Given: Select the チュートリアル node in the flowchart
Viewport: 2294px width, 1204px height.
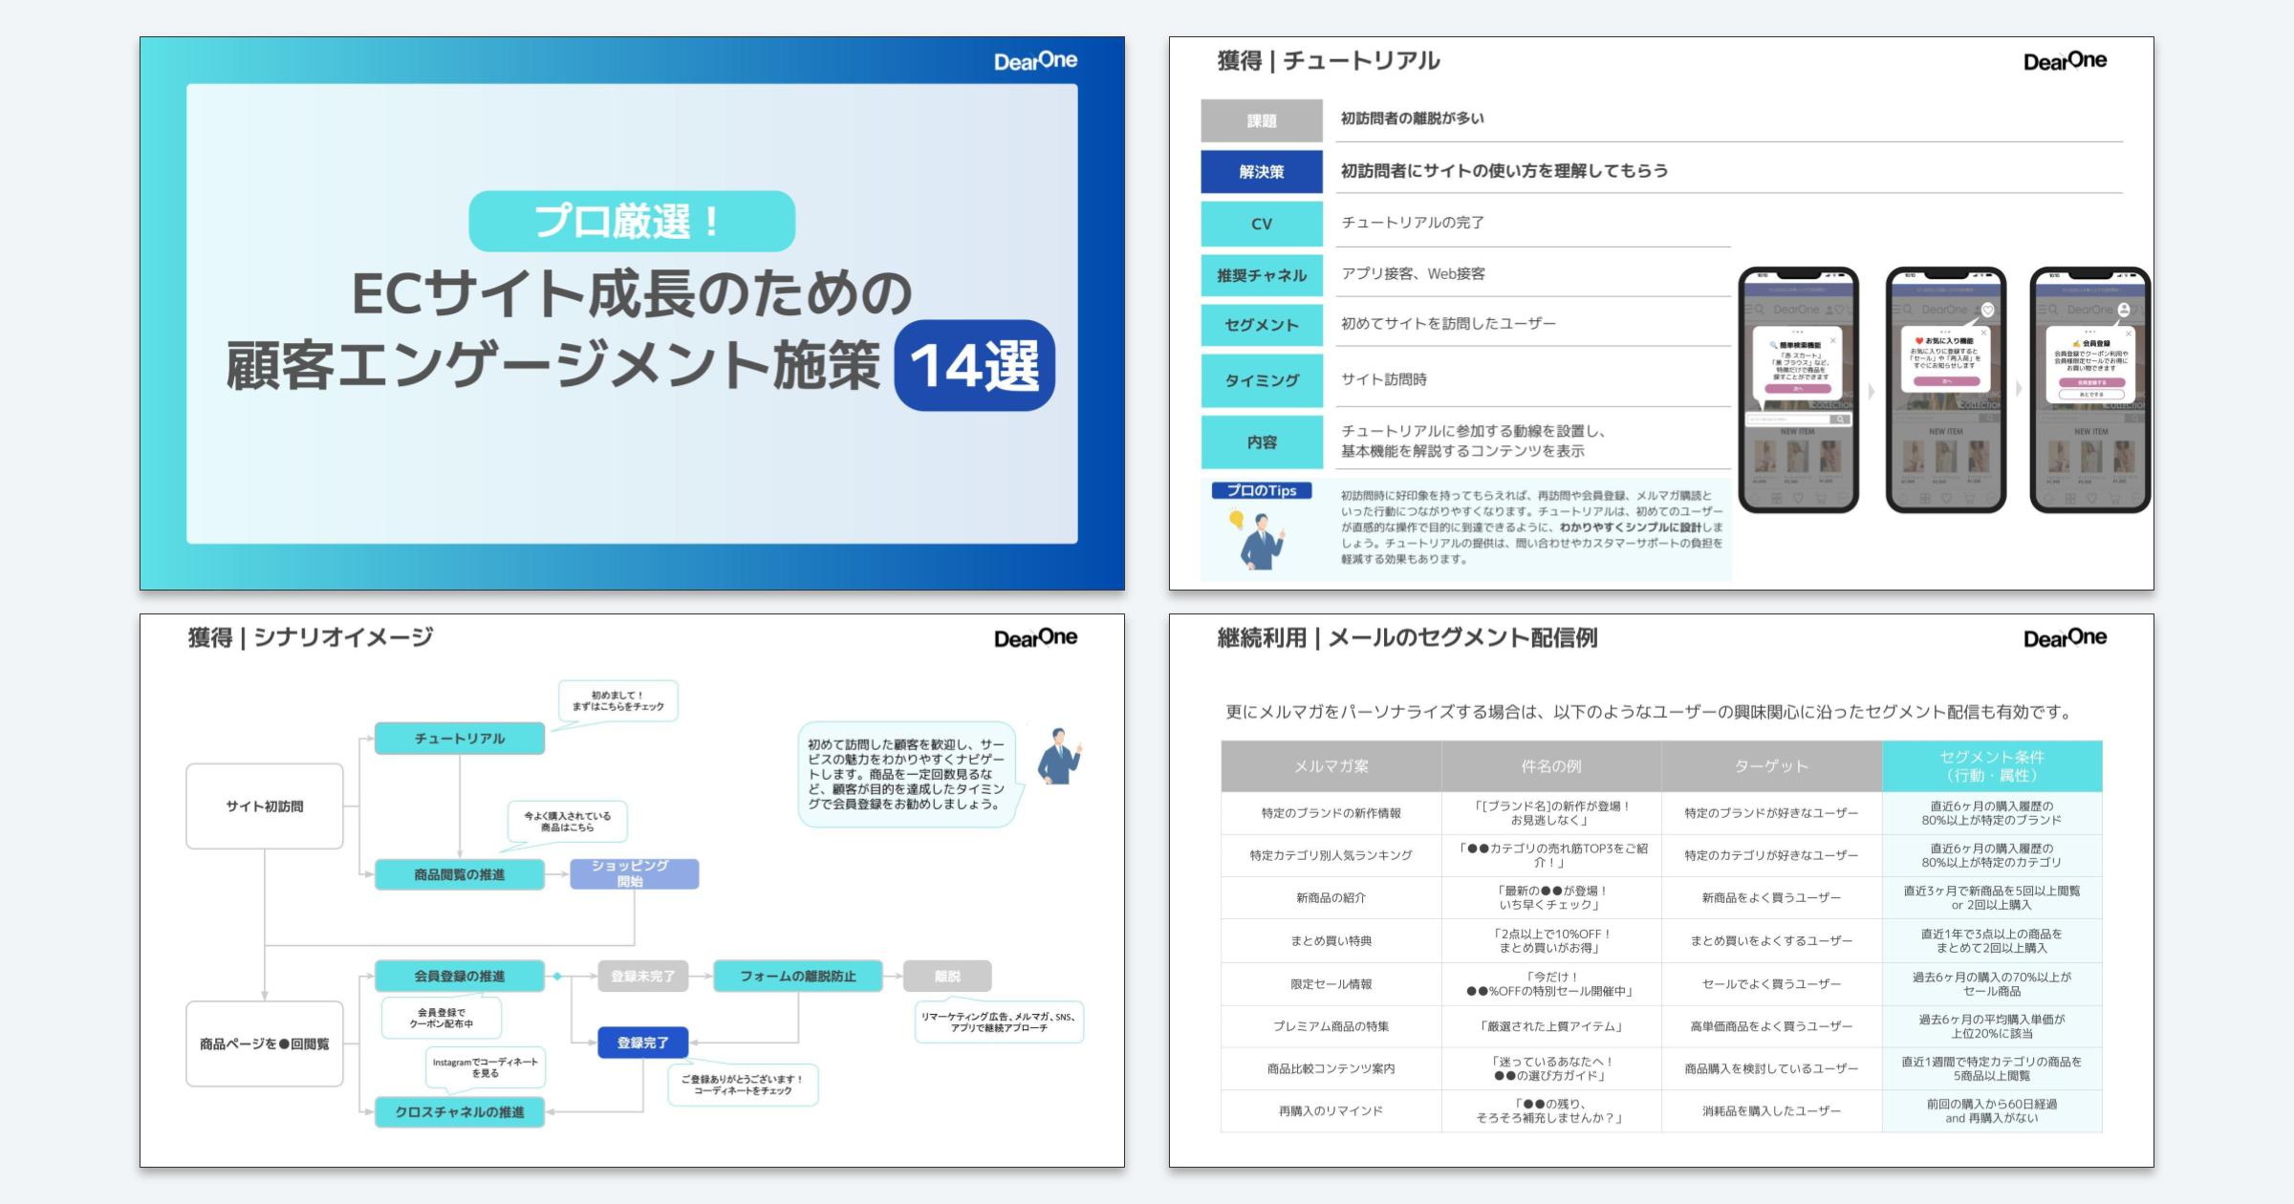Looking at the screenshot, I should [459, 739].
